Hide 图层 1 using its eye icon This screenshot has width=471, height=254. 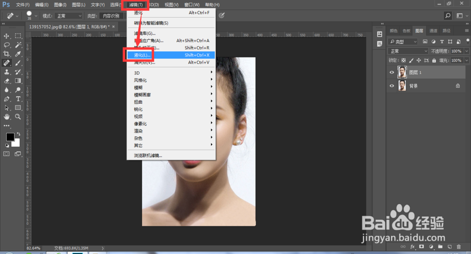click(392, 73)
